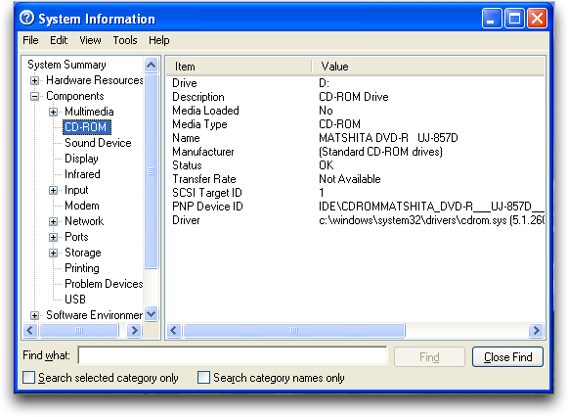The width and height of the screenshot is (568, 417).
Task: Click the details pane horizontal scrollbar thumb
Action: tap(294, 330)
